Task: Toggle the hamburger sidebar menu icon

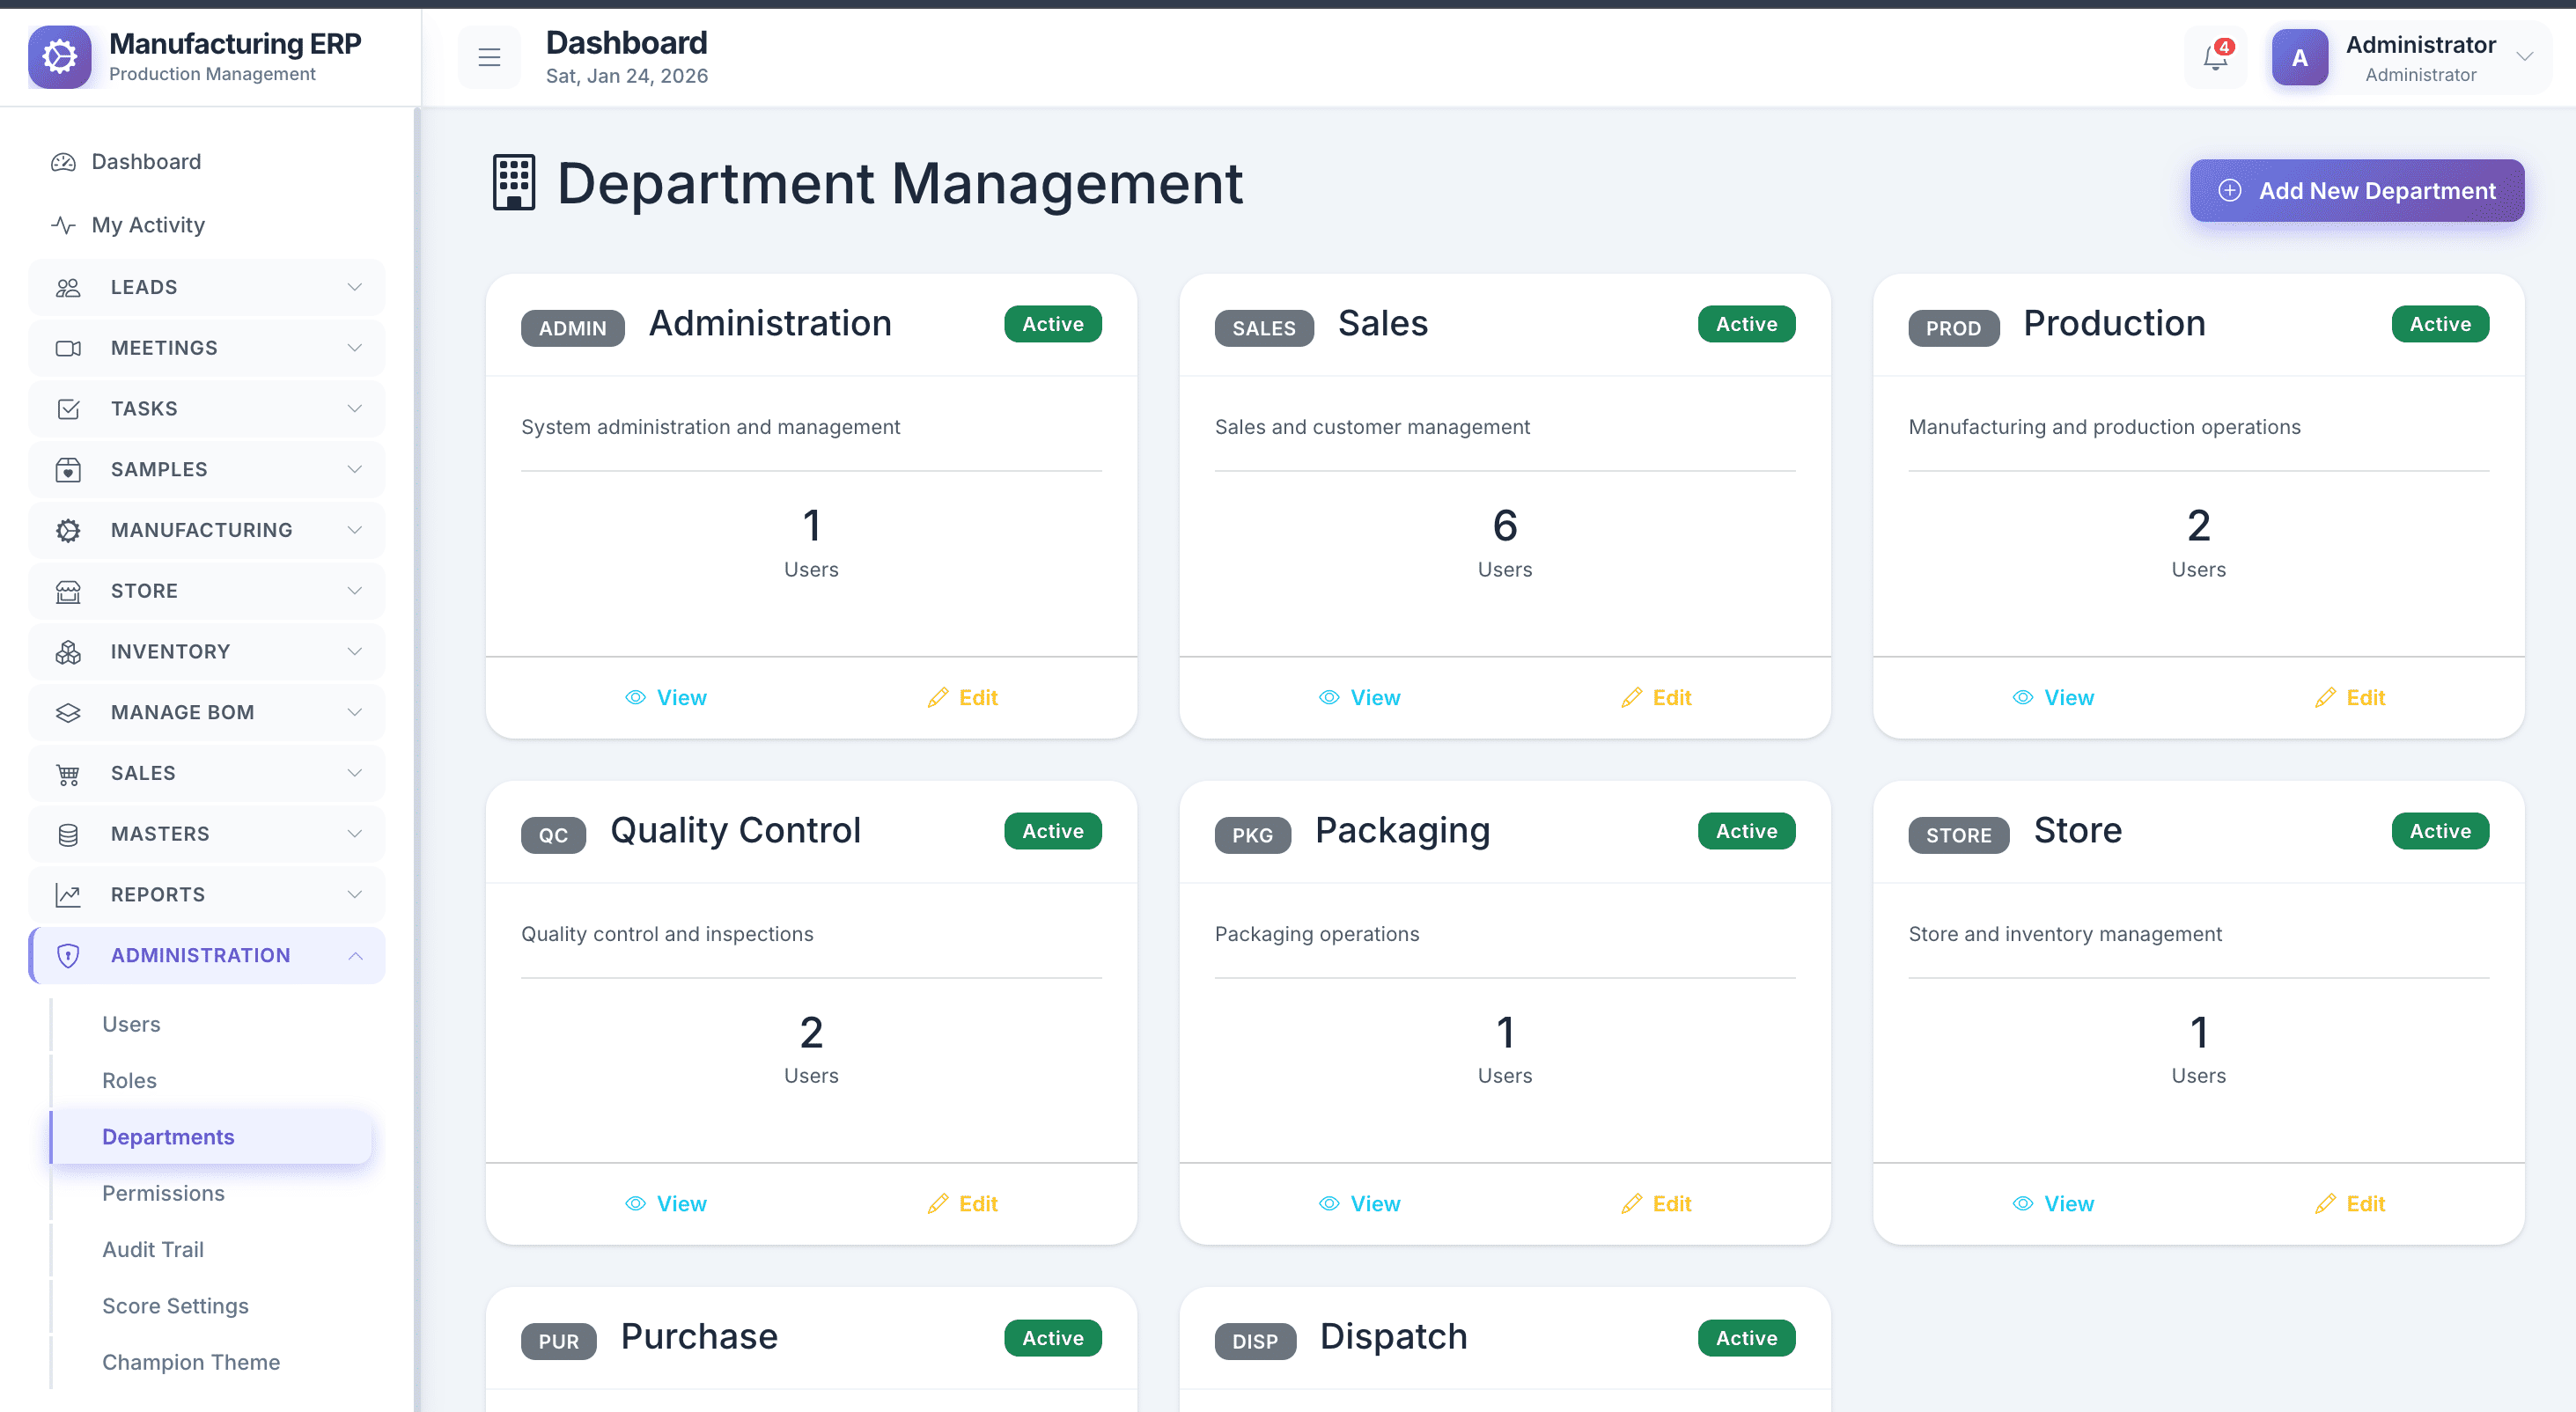Action: coord(489,58)
